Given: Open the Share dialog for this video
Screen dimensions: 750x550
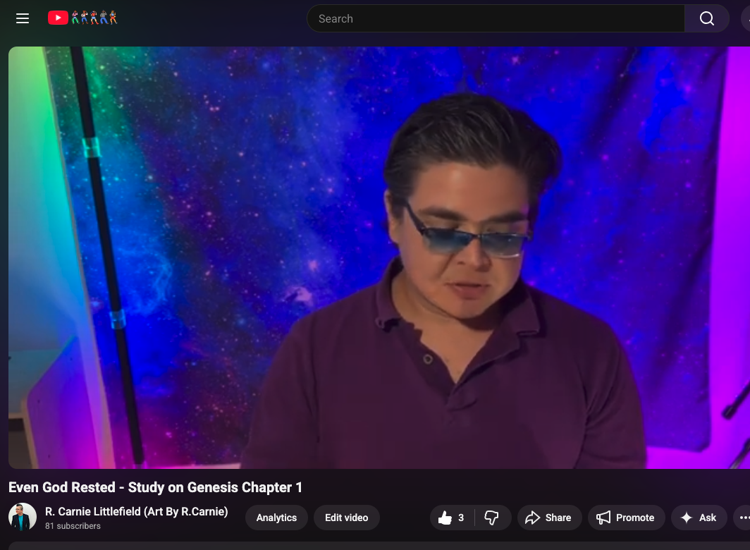Looking at the screenshot, I should (549, 518).
